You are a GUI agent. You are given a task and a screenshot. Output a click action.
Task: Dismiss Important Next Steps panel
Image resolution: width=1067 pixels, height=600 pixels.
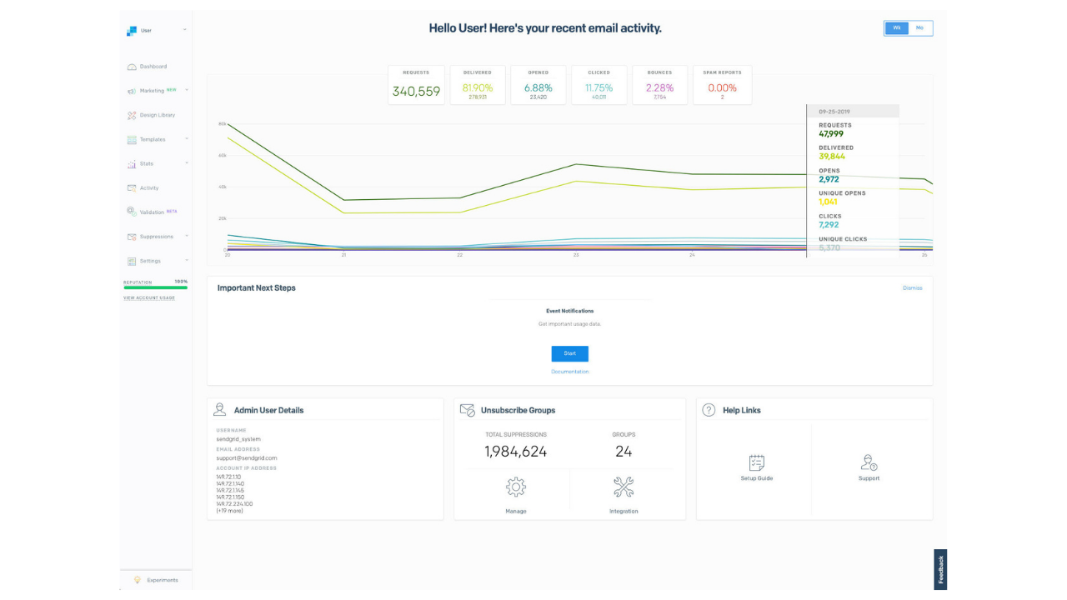point(912,287)
